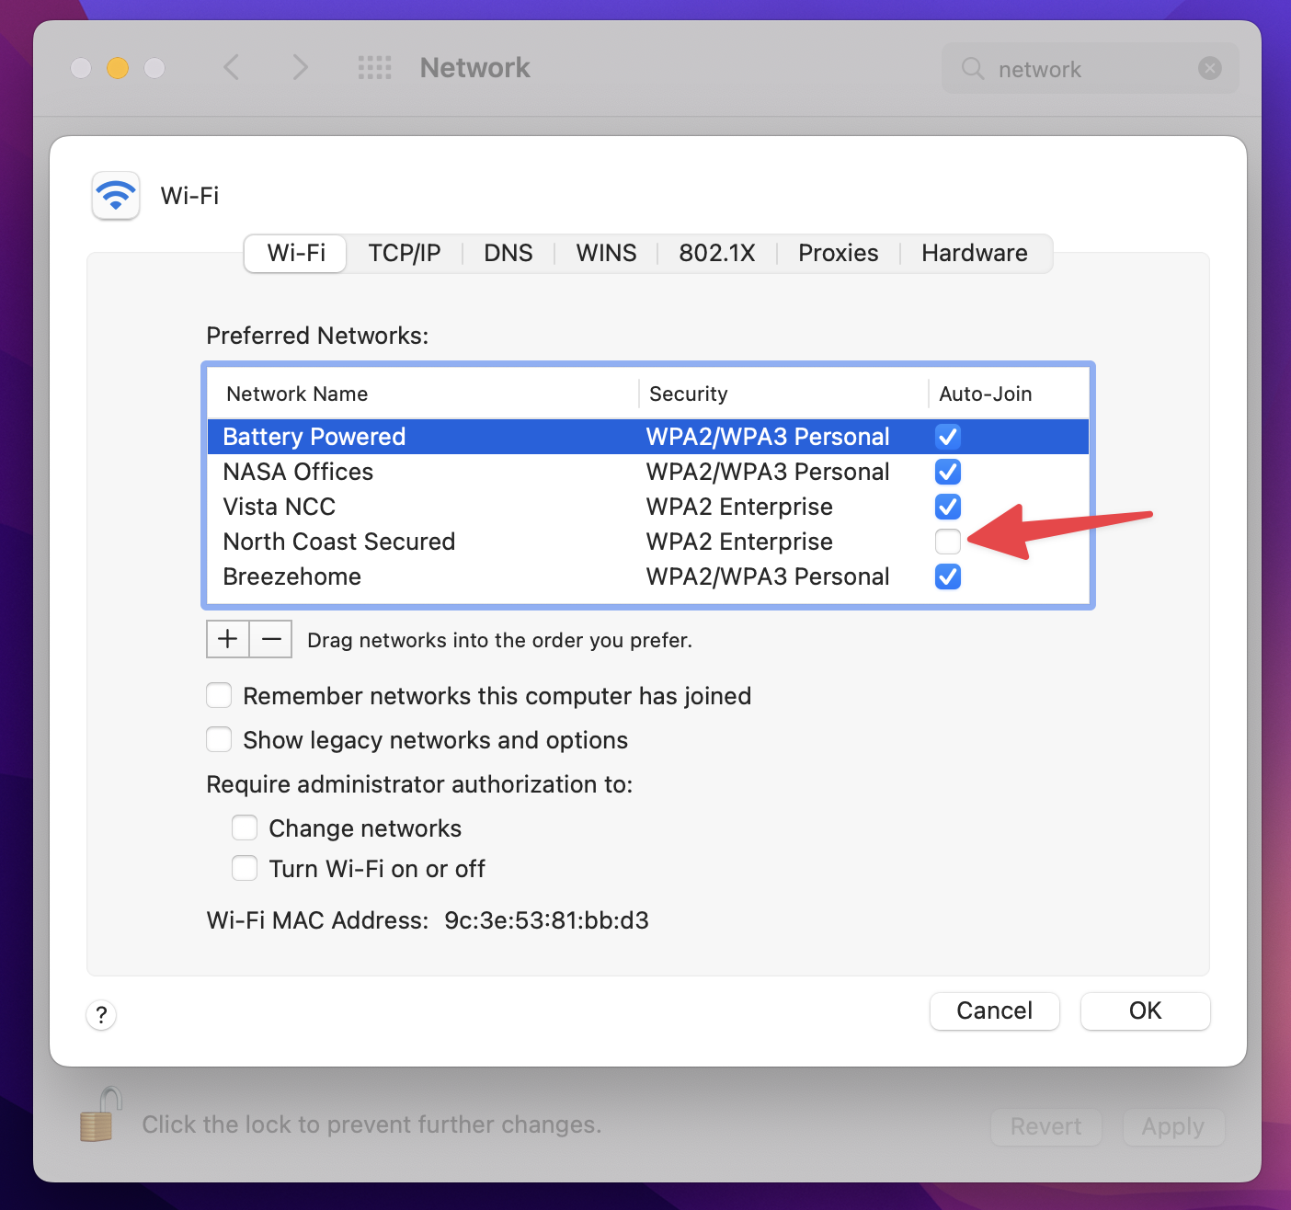The height and width of the screenshot is (1210, 1291).
Task: Click the Cancel button
Action: coord(994,1011)
